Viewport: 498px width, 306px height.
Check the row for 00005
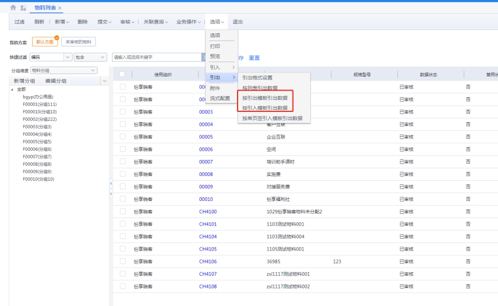click(122, 136)
